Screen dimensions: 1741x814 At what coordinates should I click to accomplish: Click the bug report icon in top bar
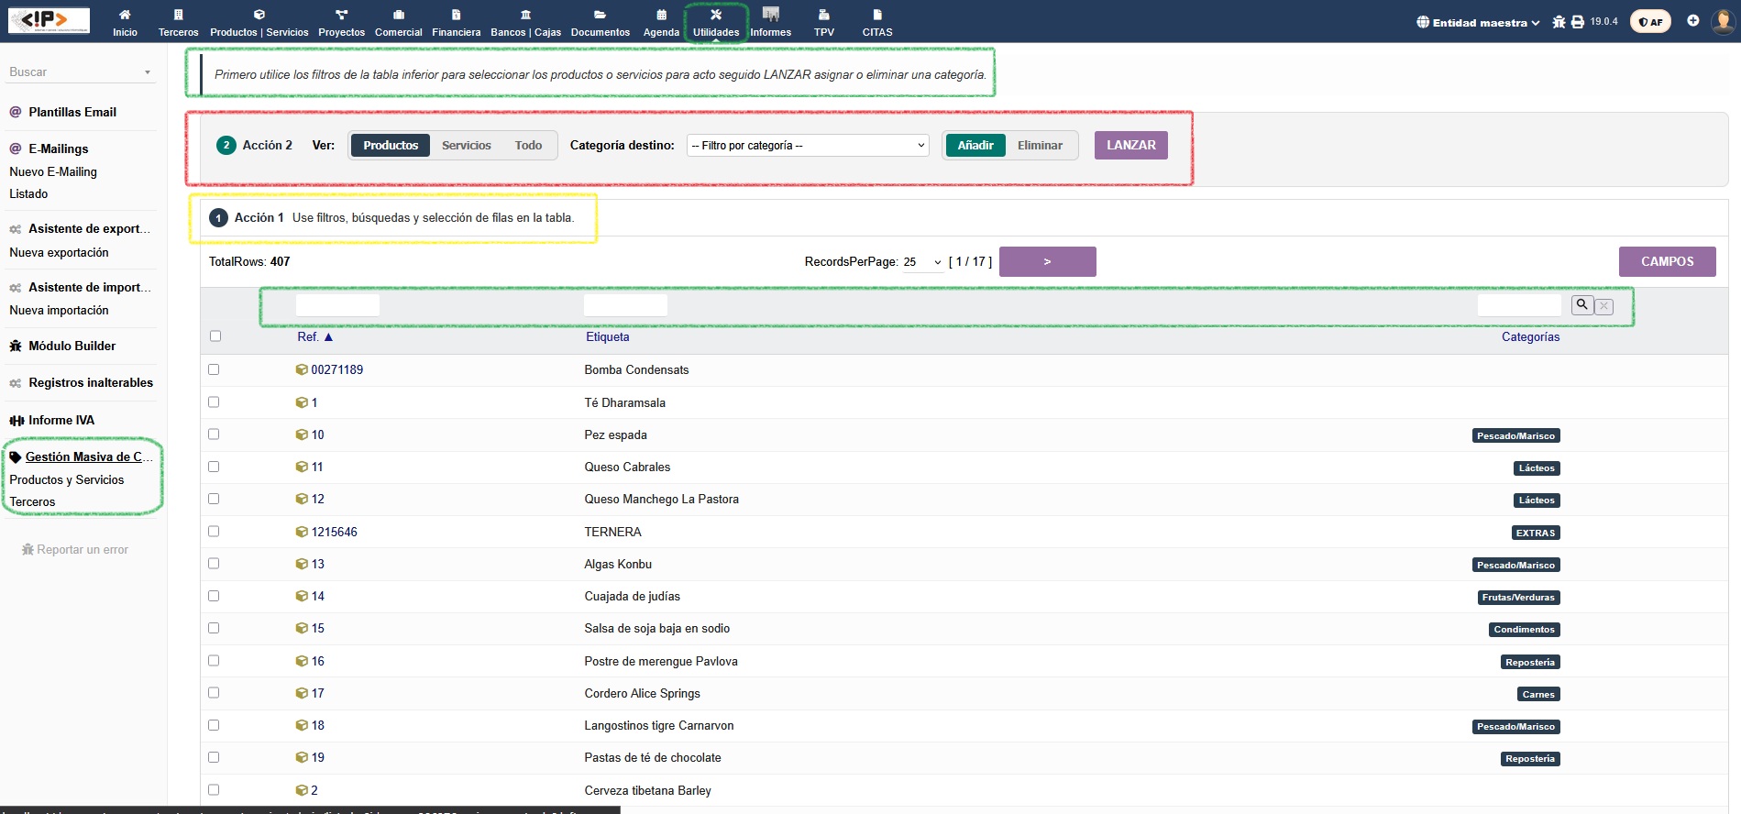pyautogui.click(x=1559, y=22)
